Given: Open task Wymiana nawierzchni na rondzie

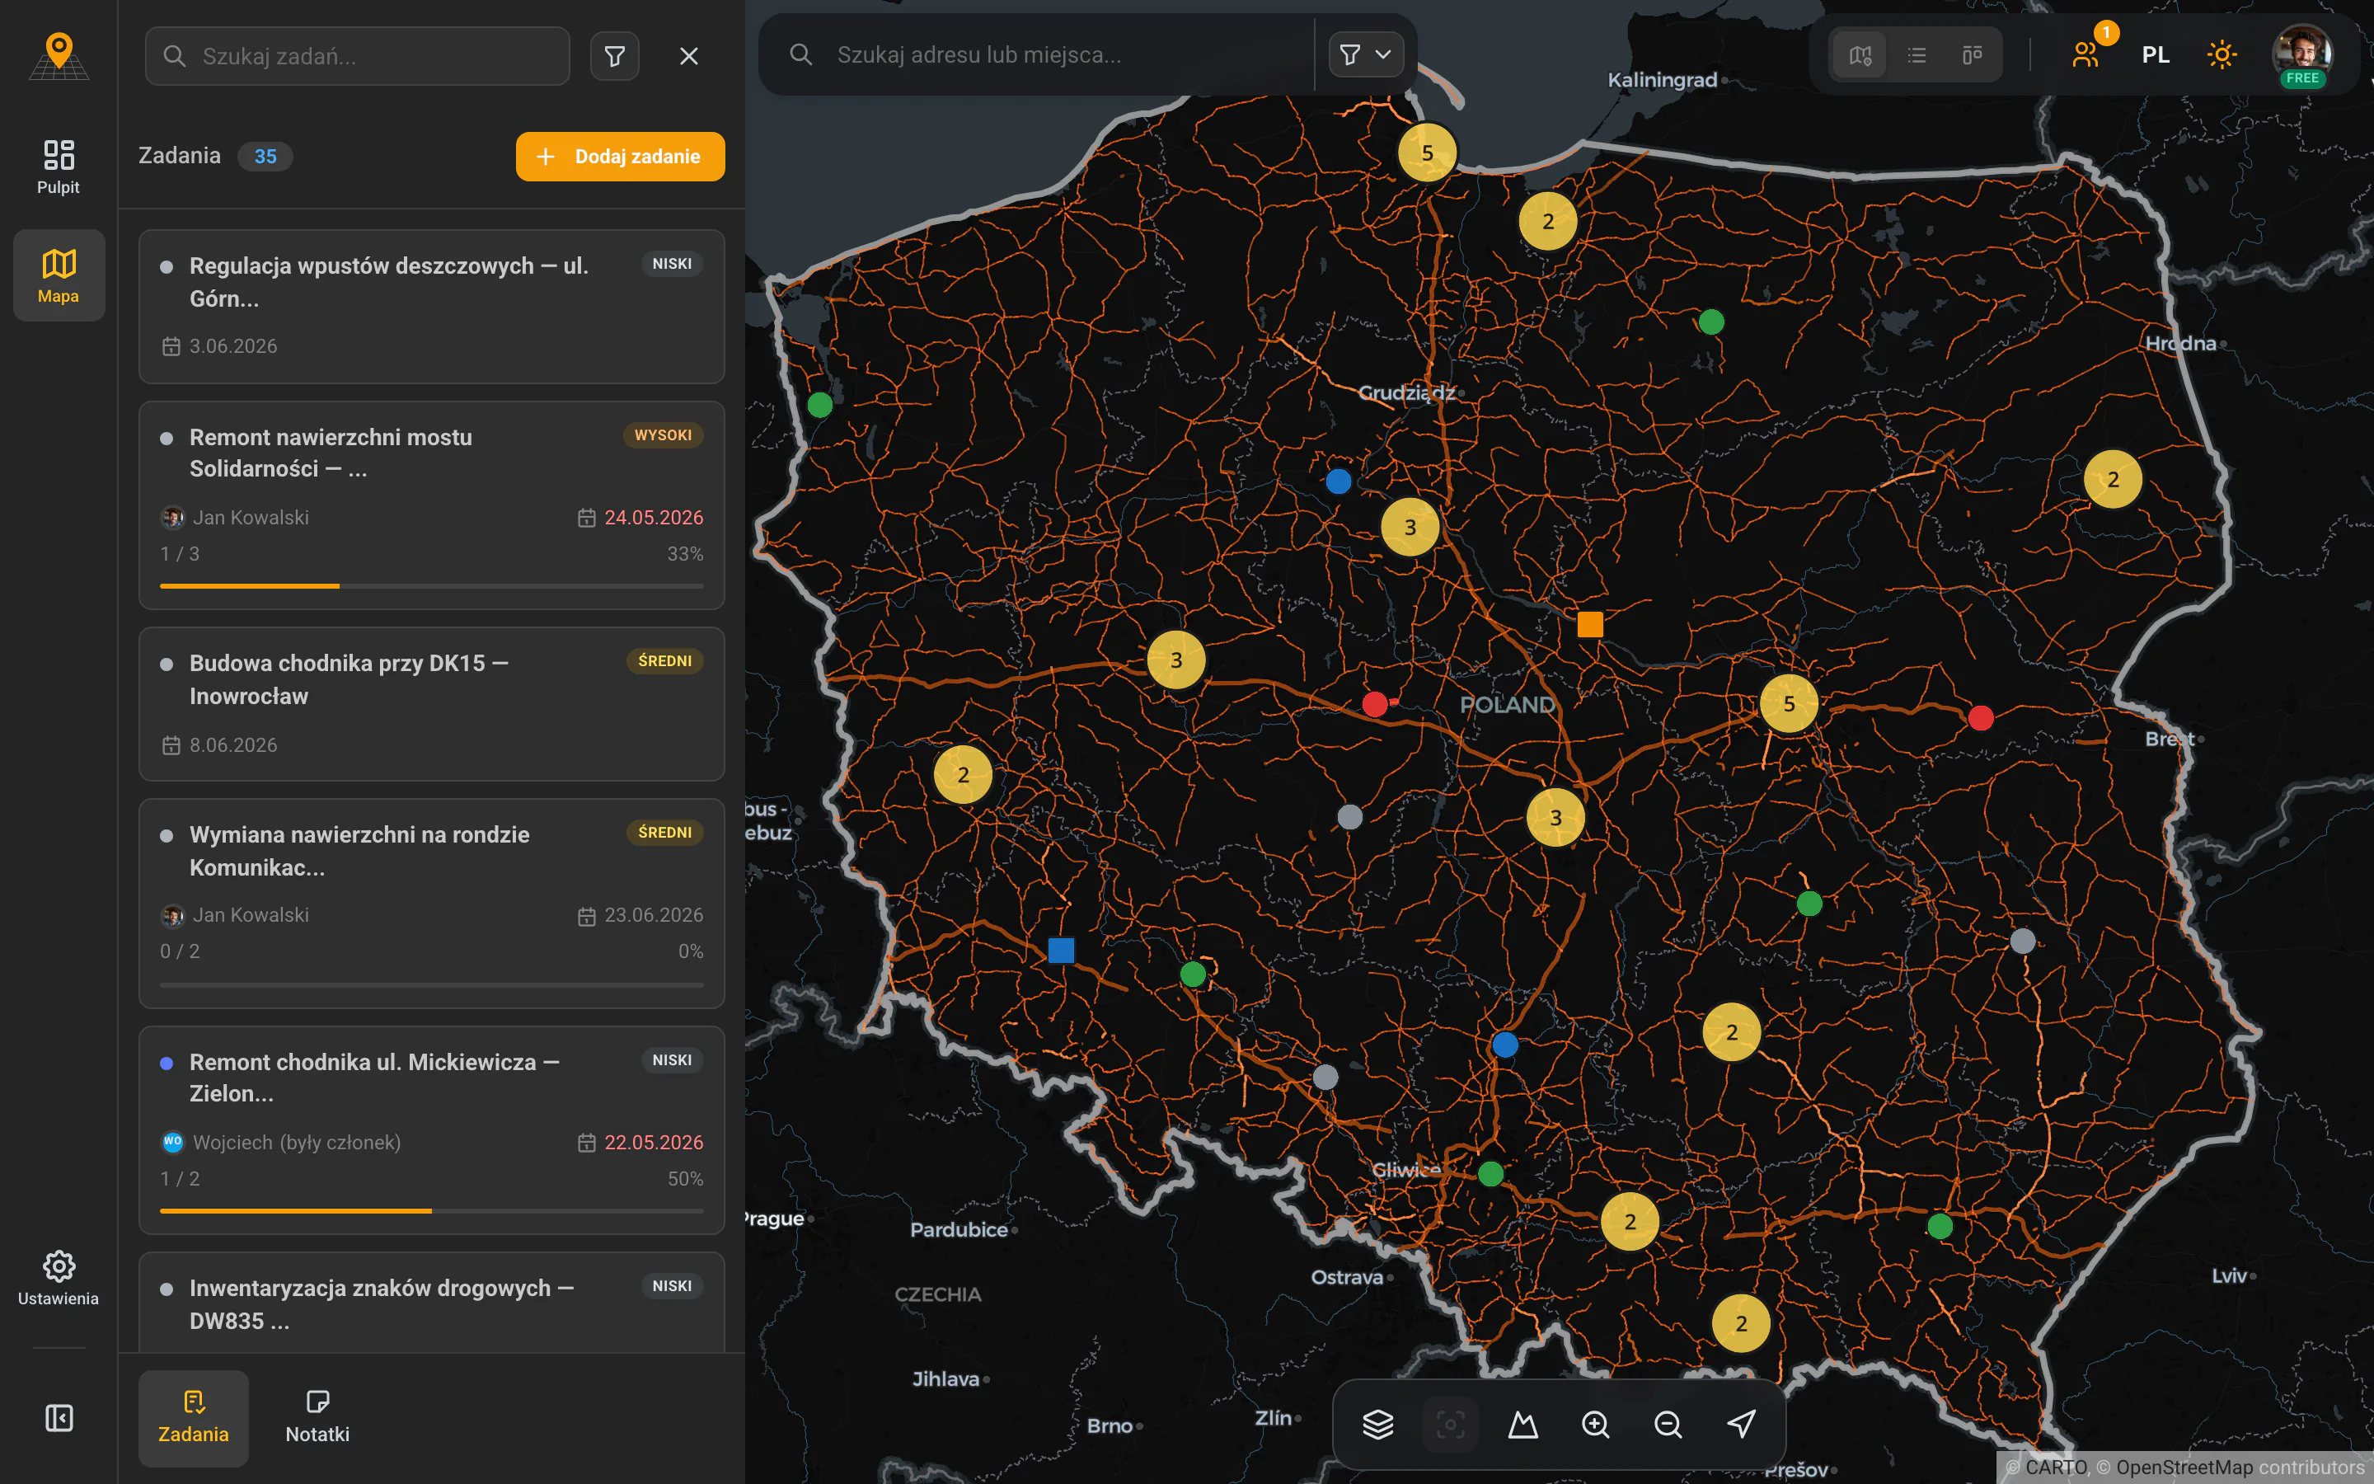Looking at the screenshot, I should point(432,903).
